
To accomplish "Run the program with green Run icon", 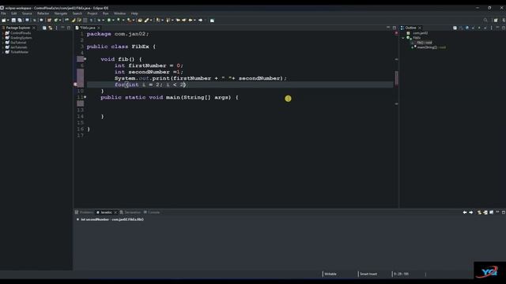I will [x=109, y=21].
